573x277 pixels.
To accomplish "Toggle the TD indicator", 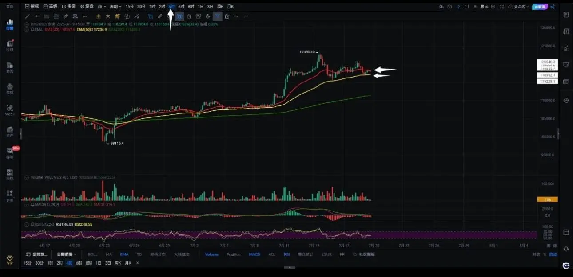I will (139, 254).
